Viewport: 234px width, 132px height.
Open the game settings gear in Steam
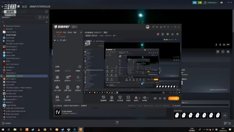[x=218, y=52]
